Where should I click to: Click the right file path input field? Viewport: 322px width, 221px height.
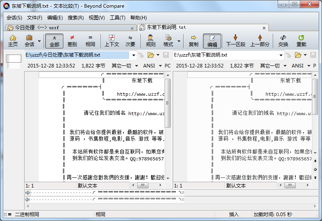(226, 55)
